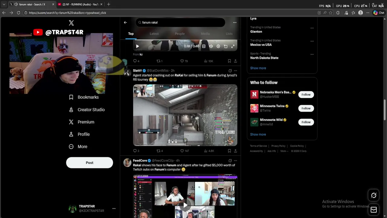Switch to the Top tab
This screenshot has height=218, width=387.
(131, 34)
